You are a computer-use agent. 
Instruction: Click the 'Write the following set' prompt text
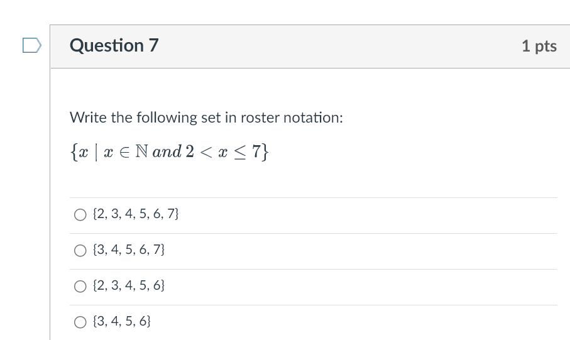[x=206, y=118]
